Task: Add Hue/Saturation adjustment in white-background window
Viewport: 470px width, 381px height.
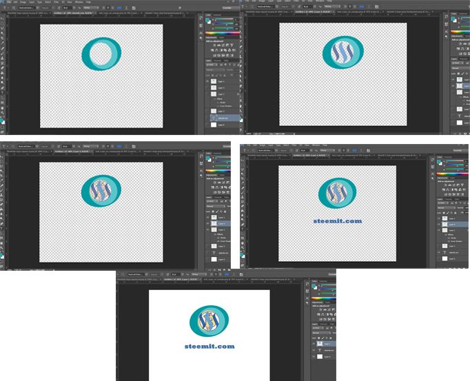Action: click(318, 314)
